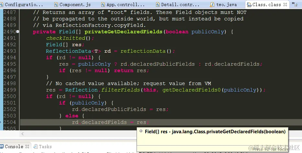Click the Console view icon
302x153 pixels.
coord(2,147)
